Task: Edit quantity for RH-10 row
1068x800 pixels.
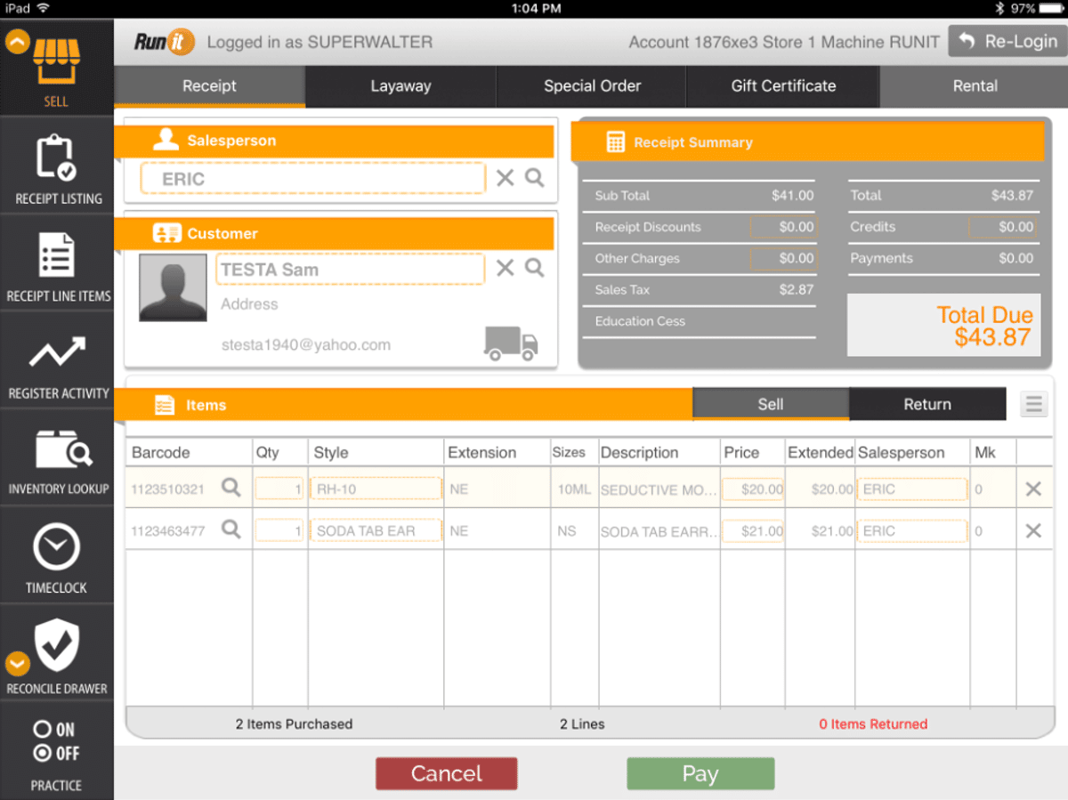Action: 279,489
